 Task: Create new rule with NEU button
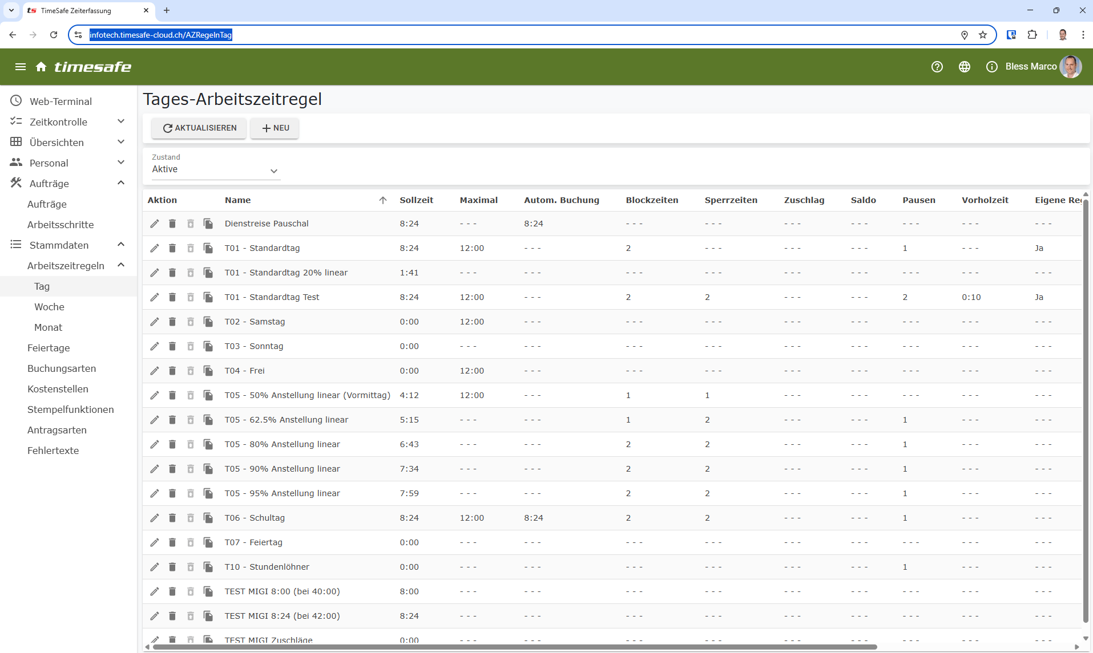point(275,128)
